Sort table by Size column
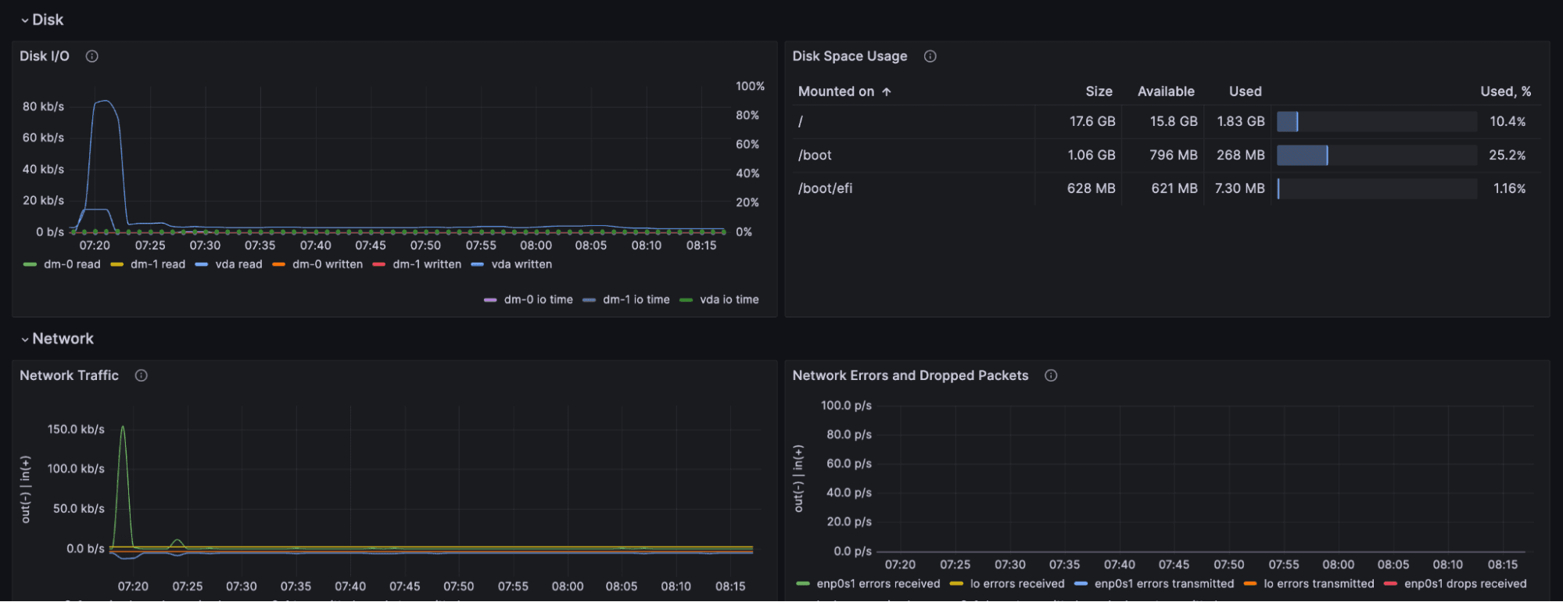This screenshot has height=602, width=1563. 1099,91
